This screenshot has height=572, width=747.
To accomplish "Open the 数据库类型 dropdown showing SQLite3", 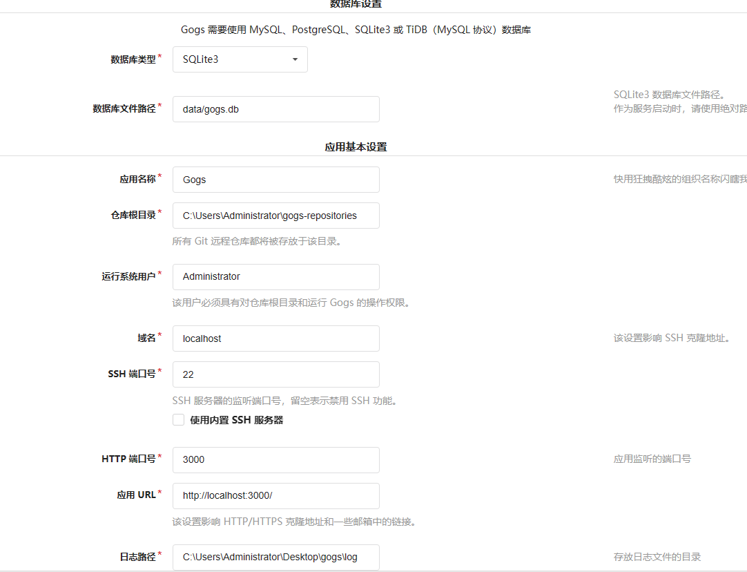I will pos(240,59).
